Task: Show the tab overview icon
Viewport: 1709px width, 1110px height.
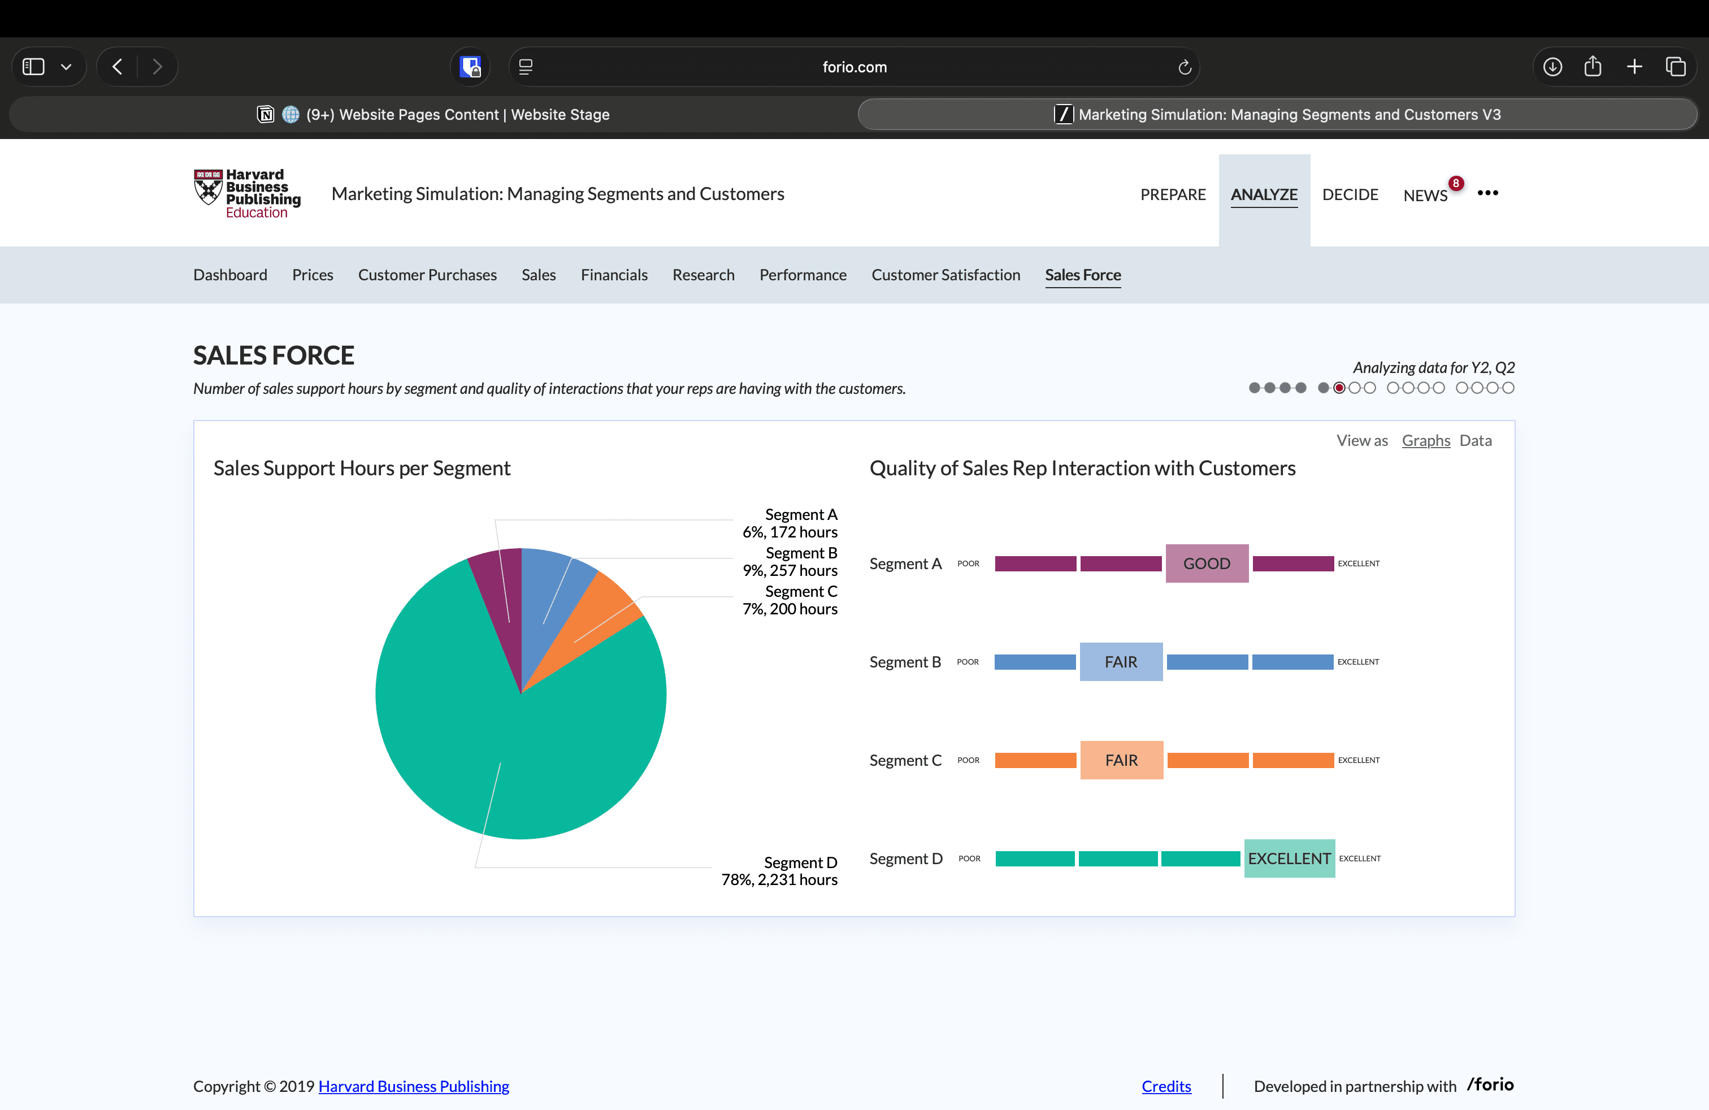Action: [1675, 67]
